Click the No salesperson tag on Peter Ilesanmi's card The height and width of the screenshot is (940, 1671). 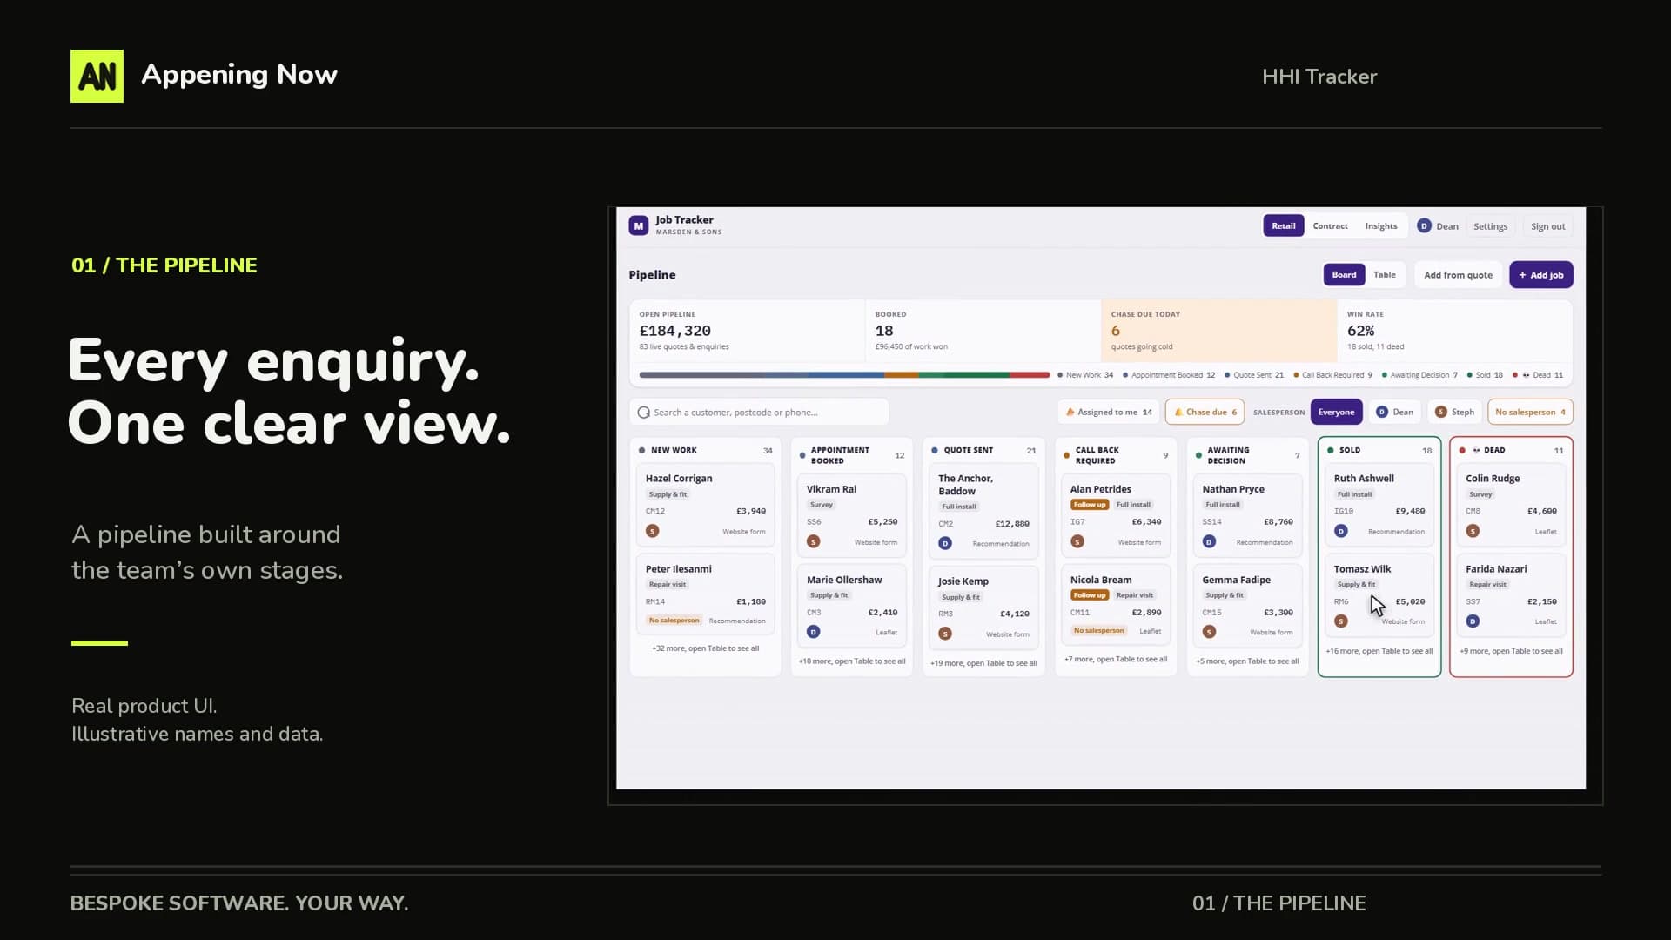(674, 621)
